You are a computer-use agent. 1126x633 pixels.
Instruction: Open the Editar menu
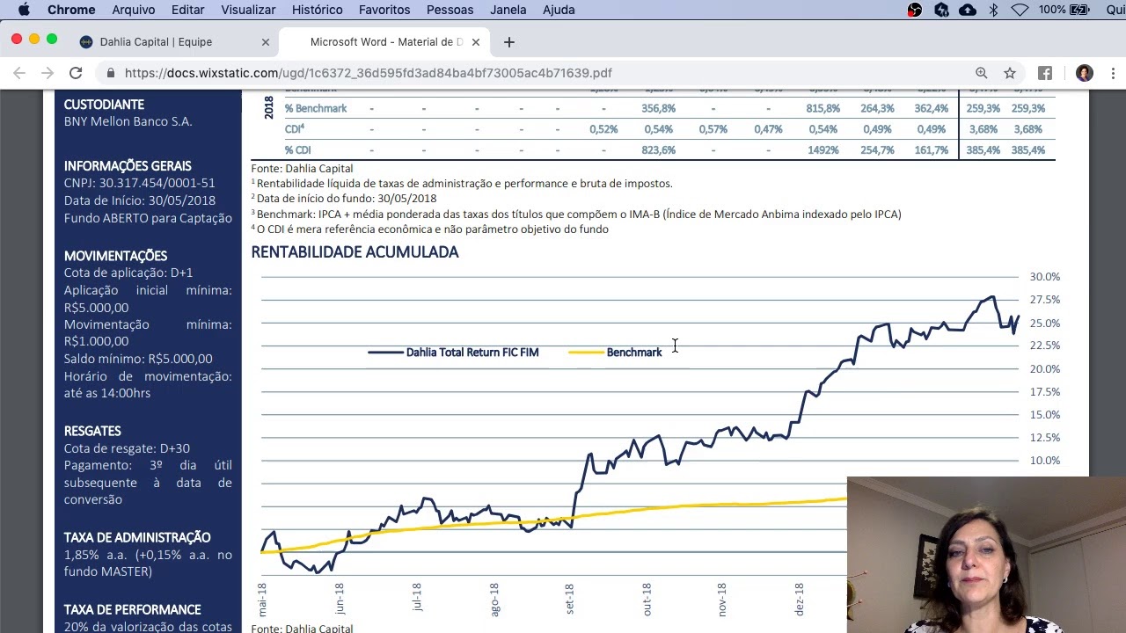187,10
